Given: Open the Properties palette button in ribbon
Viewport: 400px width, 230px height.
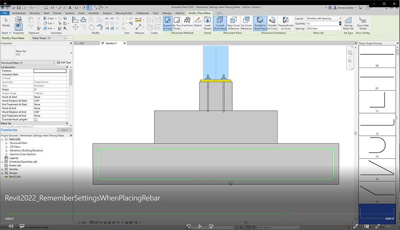Looking at the screenshot, I should click(18, 27).
